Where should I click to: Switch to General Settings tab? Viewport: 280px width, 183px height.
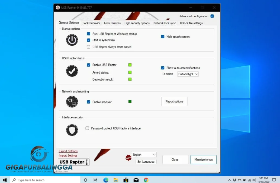pos(69,23)
